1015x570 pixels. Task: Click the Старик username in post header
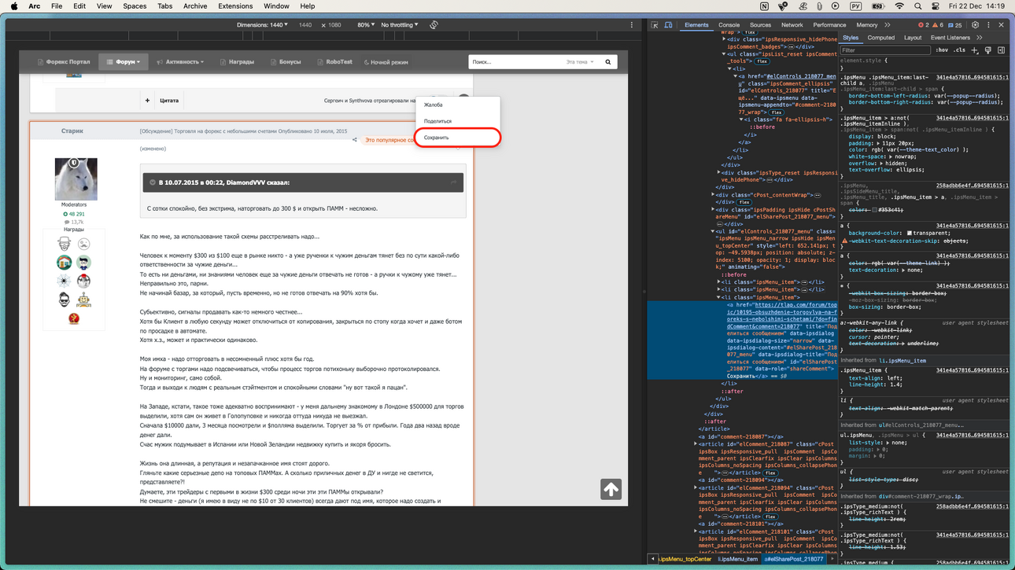point(72,131)
